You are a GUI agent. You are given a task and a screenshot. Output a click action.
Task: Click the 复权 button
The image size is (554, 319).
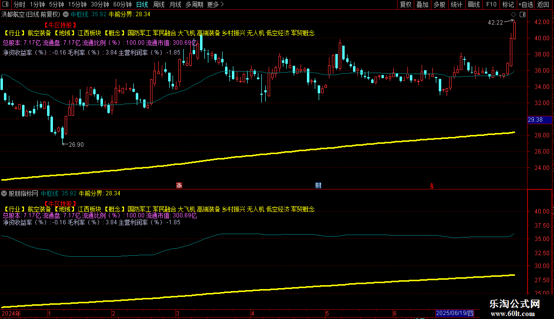[x=405, y=4]
